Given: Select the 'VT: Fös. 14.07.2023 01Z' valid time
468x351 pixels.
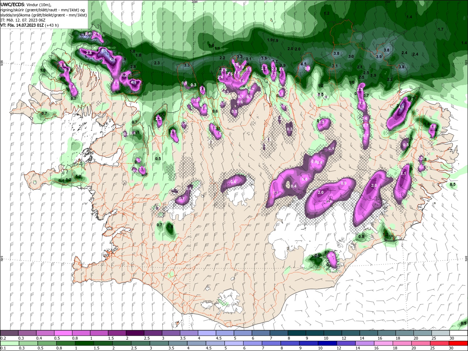Looking at the screenshot, I should tap(22, 25).
